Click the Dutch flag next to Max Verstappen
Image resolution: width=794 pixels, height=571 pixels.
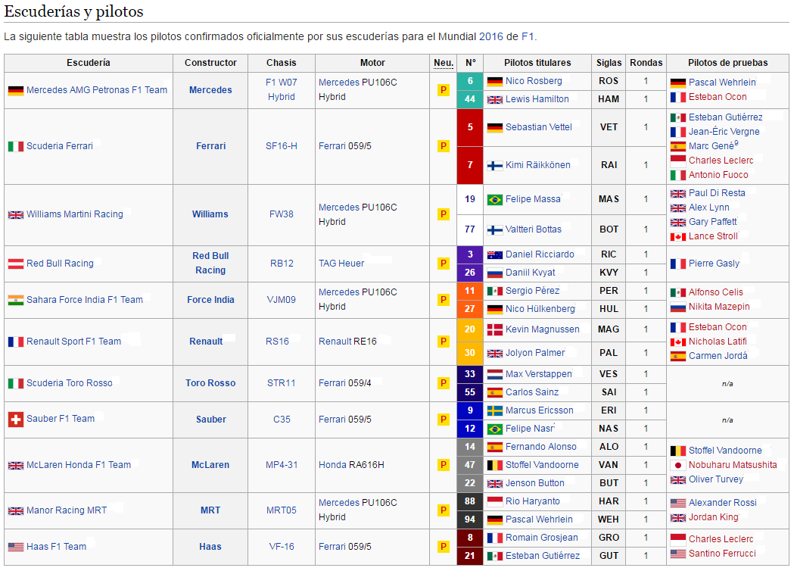click(x=495, y=375)
